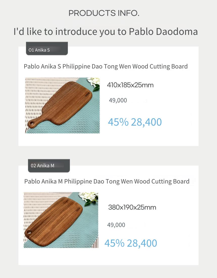Click the engraved logo on Anika S board
Viewport: 217px width, 278px height.
[87, 94]
